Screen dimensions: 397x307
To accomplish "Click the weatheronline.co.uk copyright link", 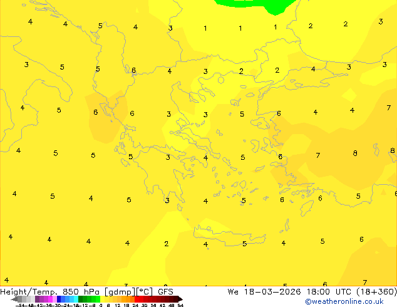I will pos(344,301).
